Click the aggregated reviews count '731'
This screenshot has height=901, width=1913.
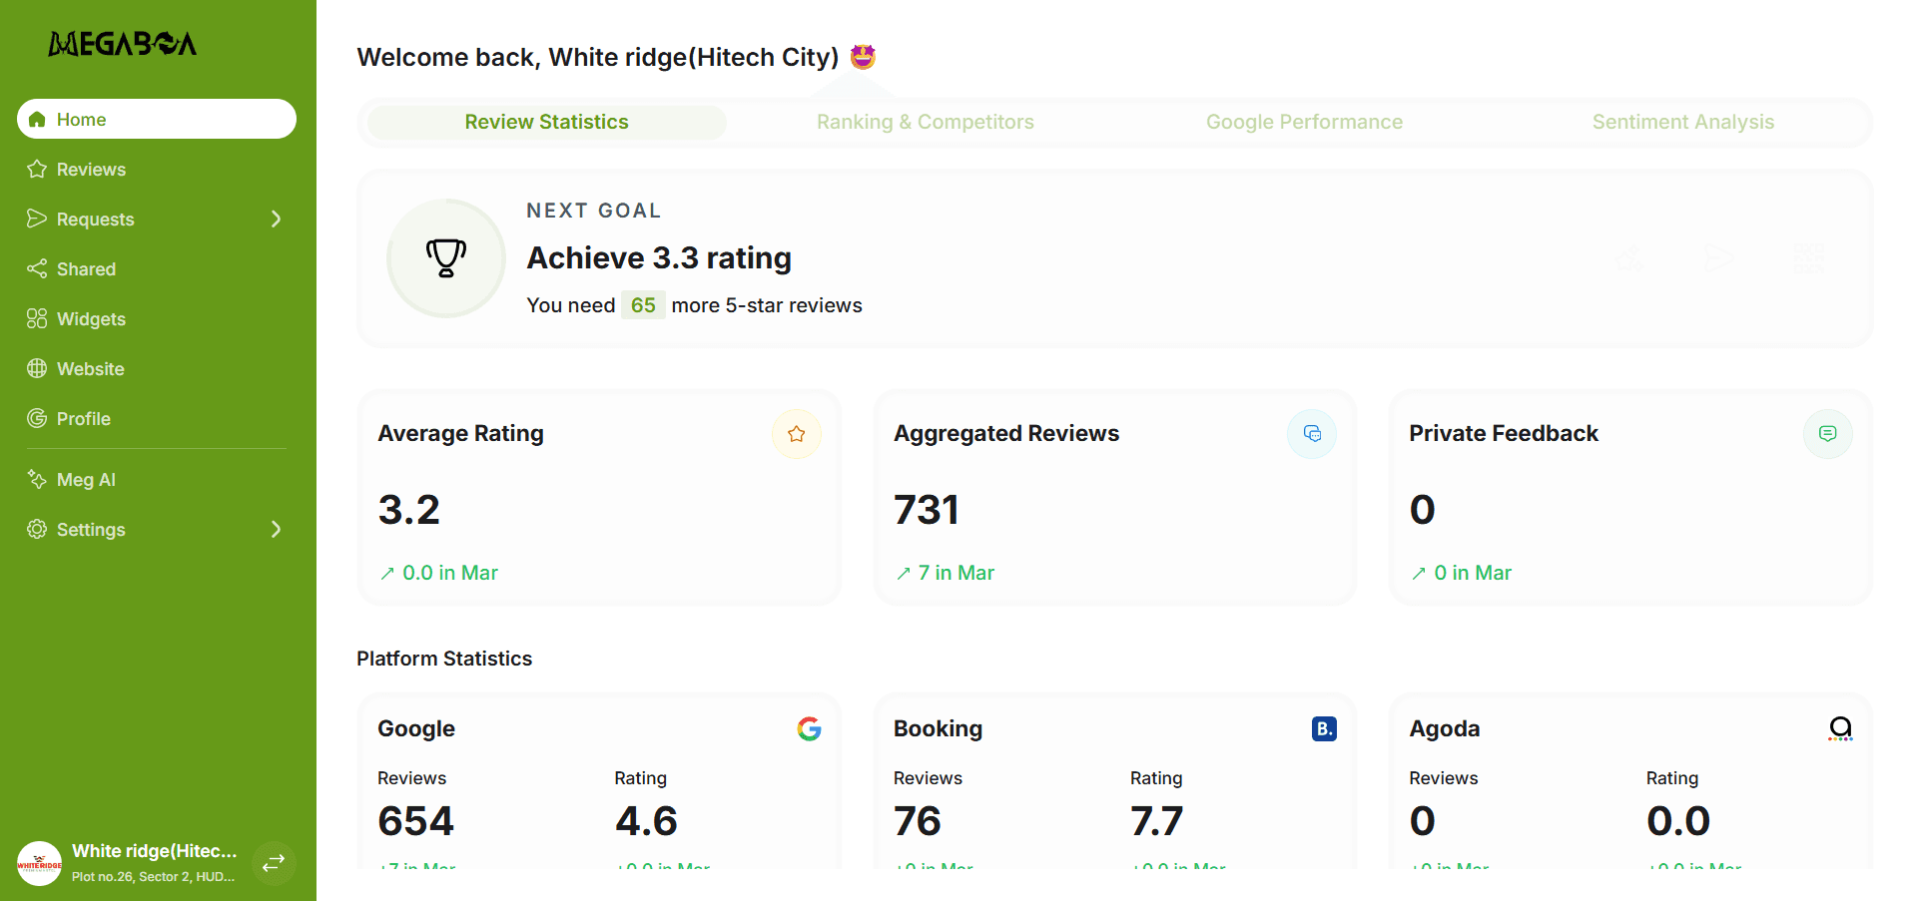pos(927,510)
